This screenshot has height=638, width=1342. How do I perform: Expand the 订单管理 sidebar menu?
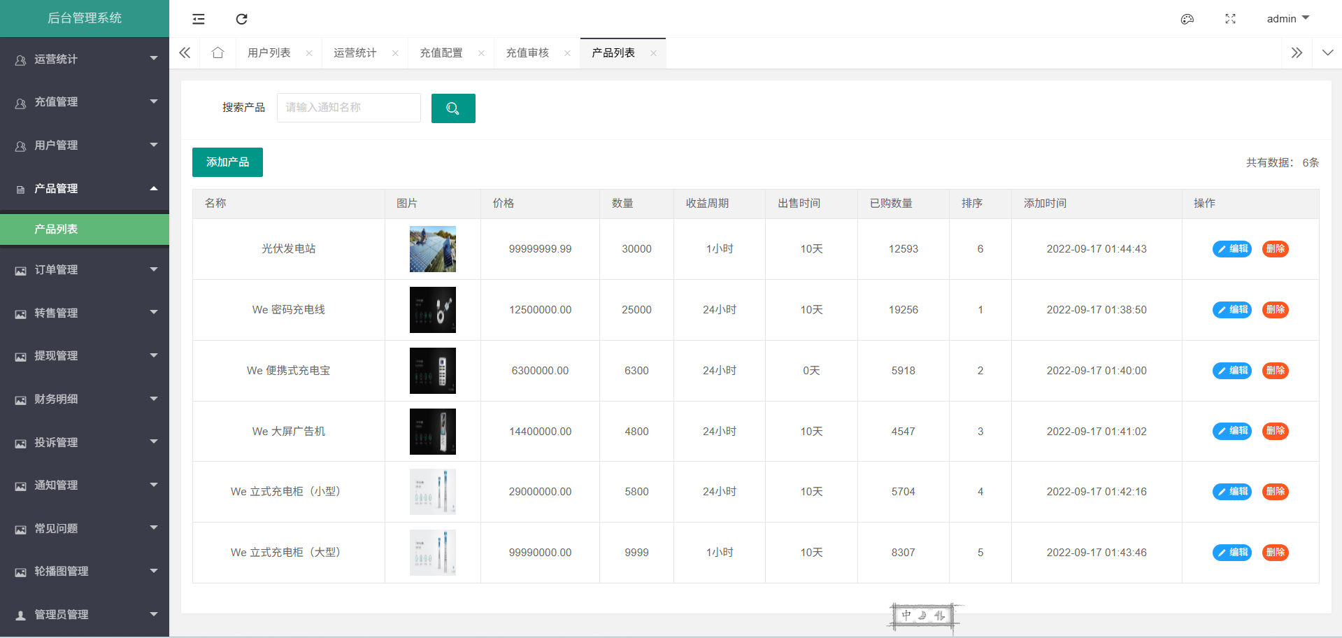coord(85,270)
